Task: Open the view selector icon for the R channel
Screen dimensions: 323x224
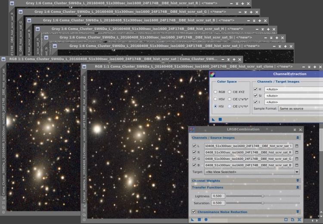Action: point(297,152)
